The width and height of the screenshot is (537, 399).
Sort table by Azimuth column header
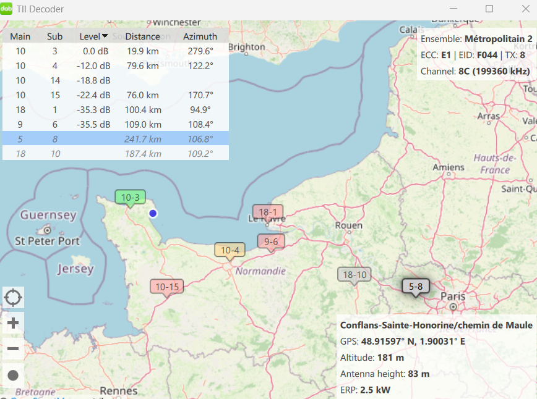(x=200, y=36)
